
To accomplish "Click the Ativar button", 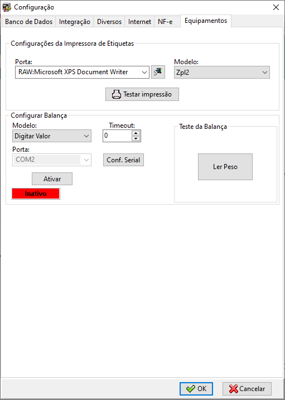I will (x=52, y=179).
